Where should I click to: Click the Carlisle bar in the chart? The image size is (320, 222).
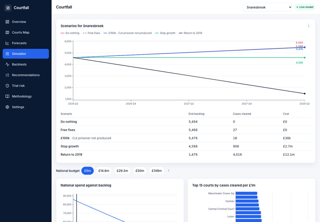point(247,201)
